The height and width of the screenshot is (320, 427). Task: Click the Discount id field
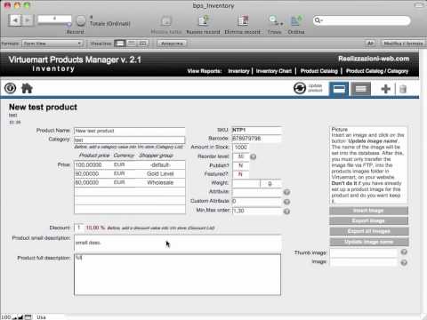pos(78,228)
